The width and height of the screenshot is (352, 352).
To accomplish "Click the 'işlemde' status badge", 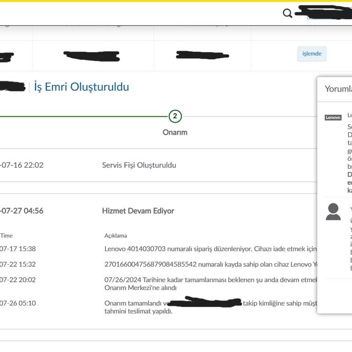I will click(x=312, y=54).
